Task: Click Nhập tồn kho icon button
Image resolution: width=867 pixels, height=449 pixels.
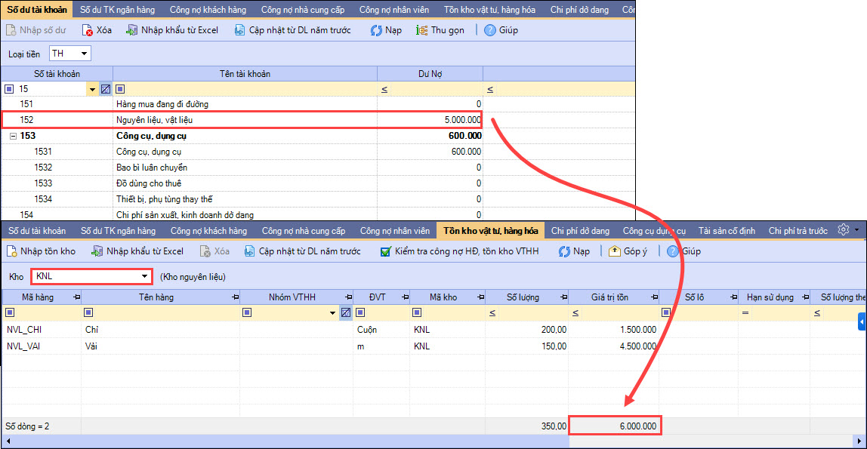Action: click(42, 251)
